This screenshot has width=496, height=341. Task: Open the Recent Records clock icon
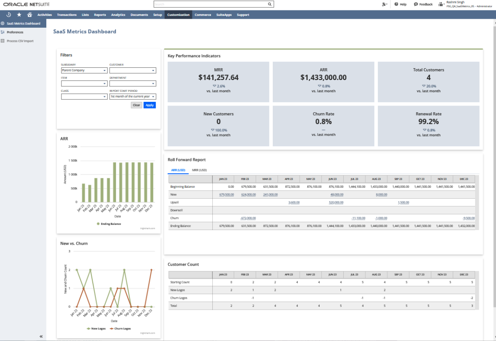click(x=9, y=15)
